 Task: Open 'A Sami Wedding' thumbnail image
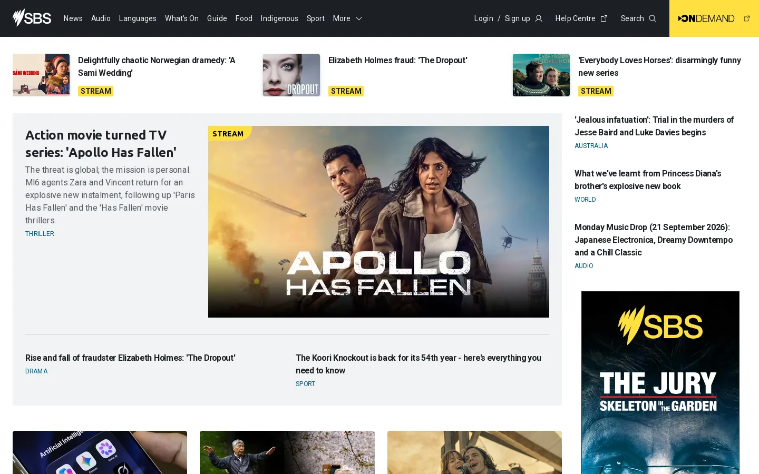coord(41,75)
